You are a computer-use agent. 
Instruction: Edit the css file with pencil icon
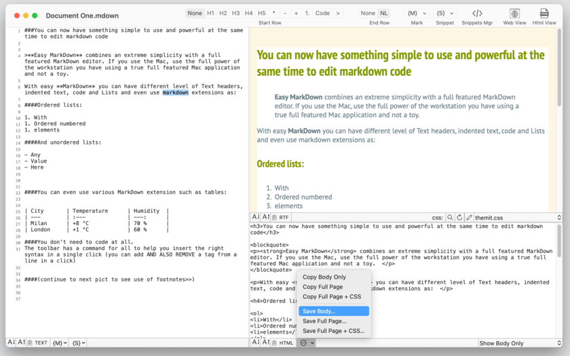tap(469, 217)
